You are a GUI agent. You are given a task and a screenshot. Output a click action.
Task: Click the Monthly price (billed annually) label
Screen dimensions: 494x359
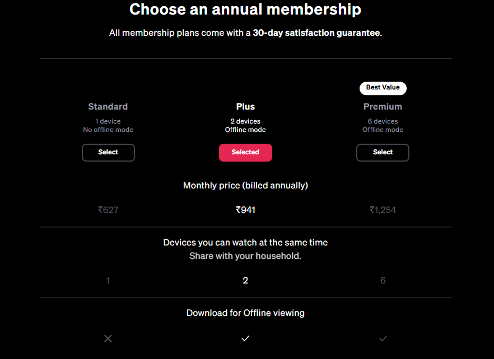pyautogui.click(x=245, y=186)
